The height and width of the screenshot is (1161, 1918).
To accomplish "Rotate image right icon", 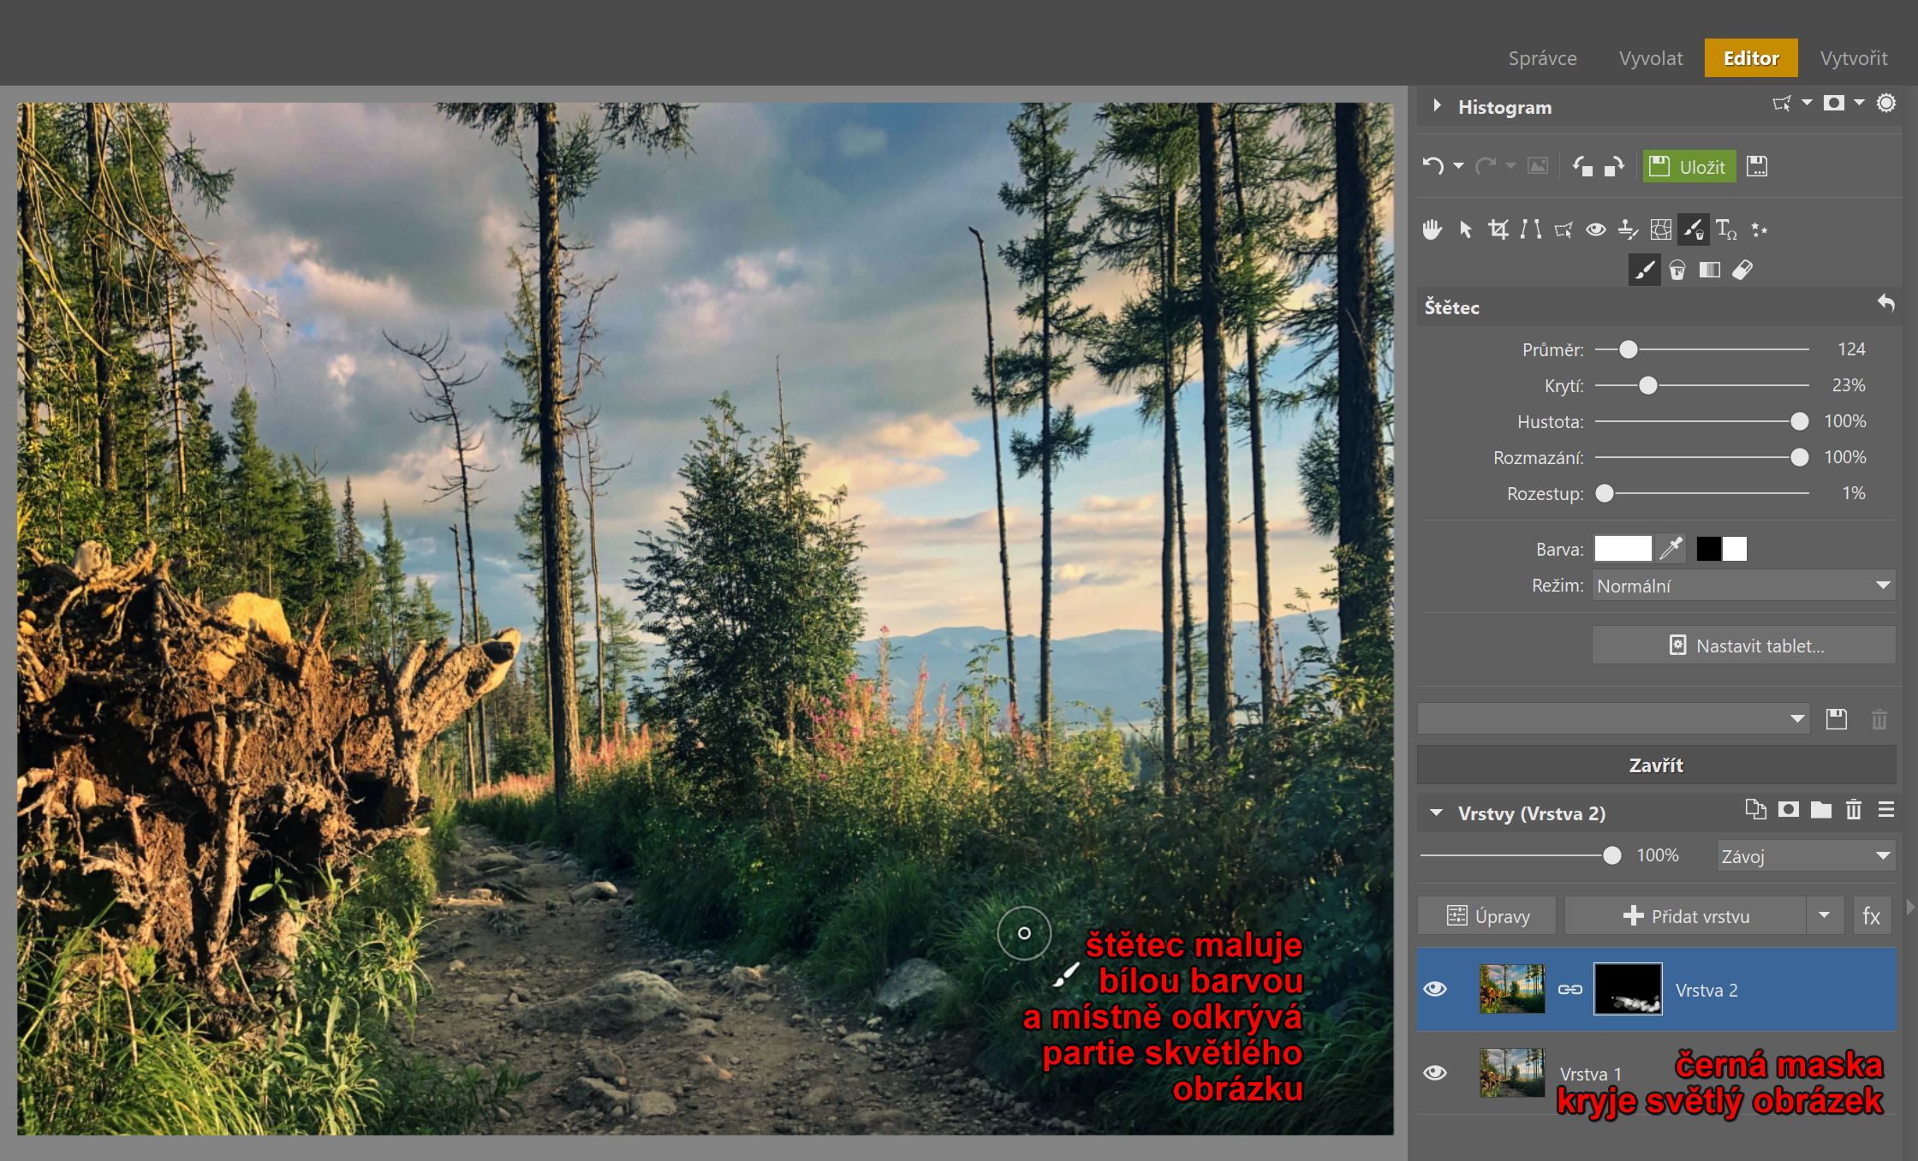I will pyautogui.click(x=1614, y=166).
